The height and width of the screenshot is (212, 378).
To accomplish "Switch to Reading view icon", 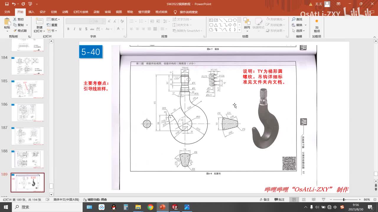I will [313, 200].
